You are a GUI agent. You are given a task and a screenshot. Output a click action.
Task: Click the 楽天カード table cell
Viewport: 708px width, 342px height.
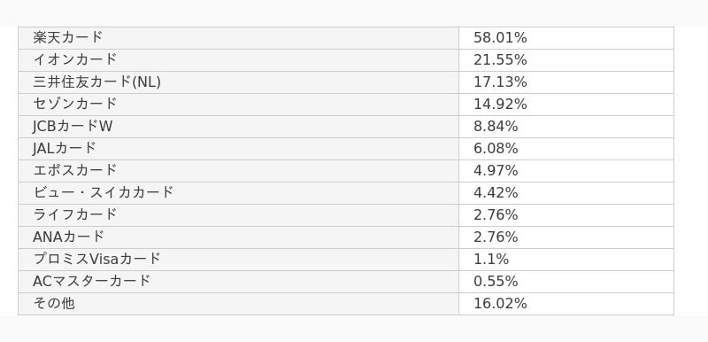238,38
